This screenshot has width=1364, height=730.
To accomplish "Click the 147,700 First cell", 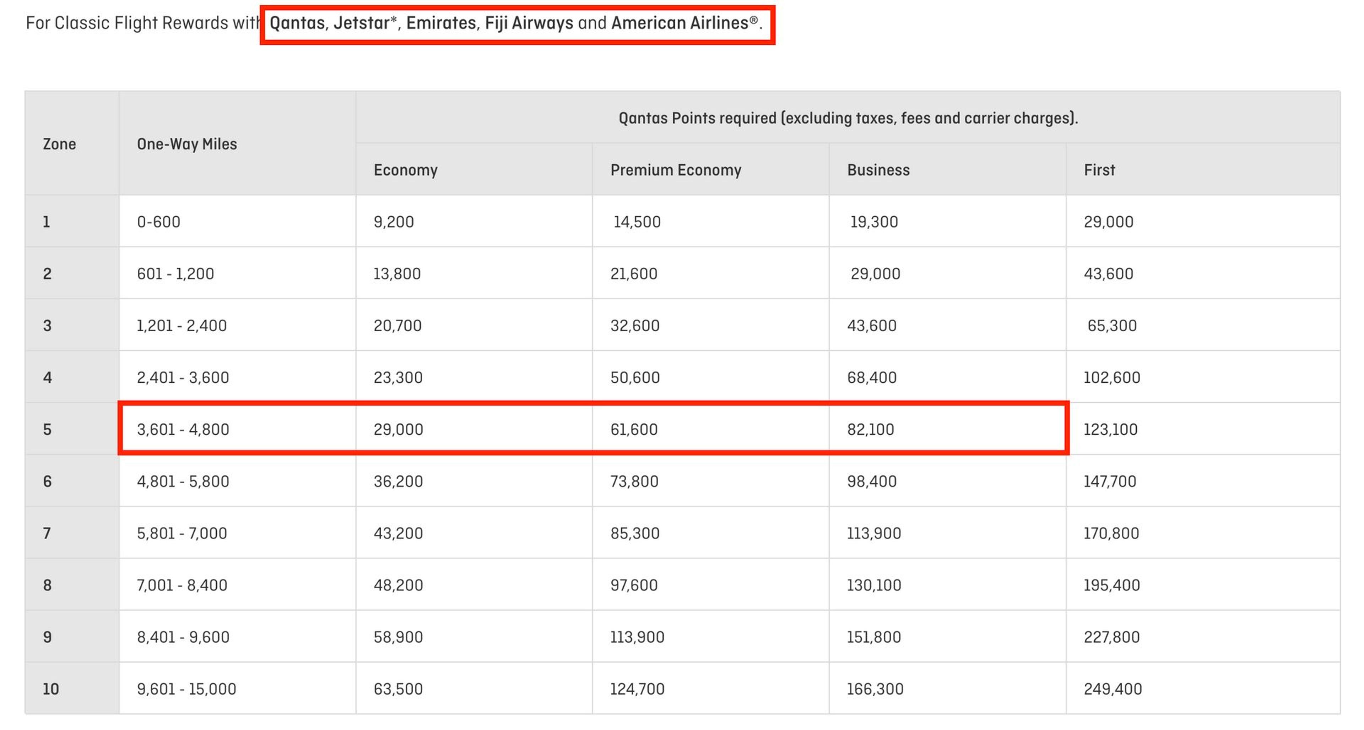I will point(1203,481).
